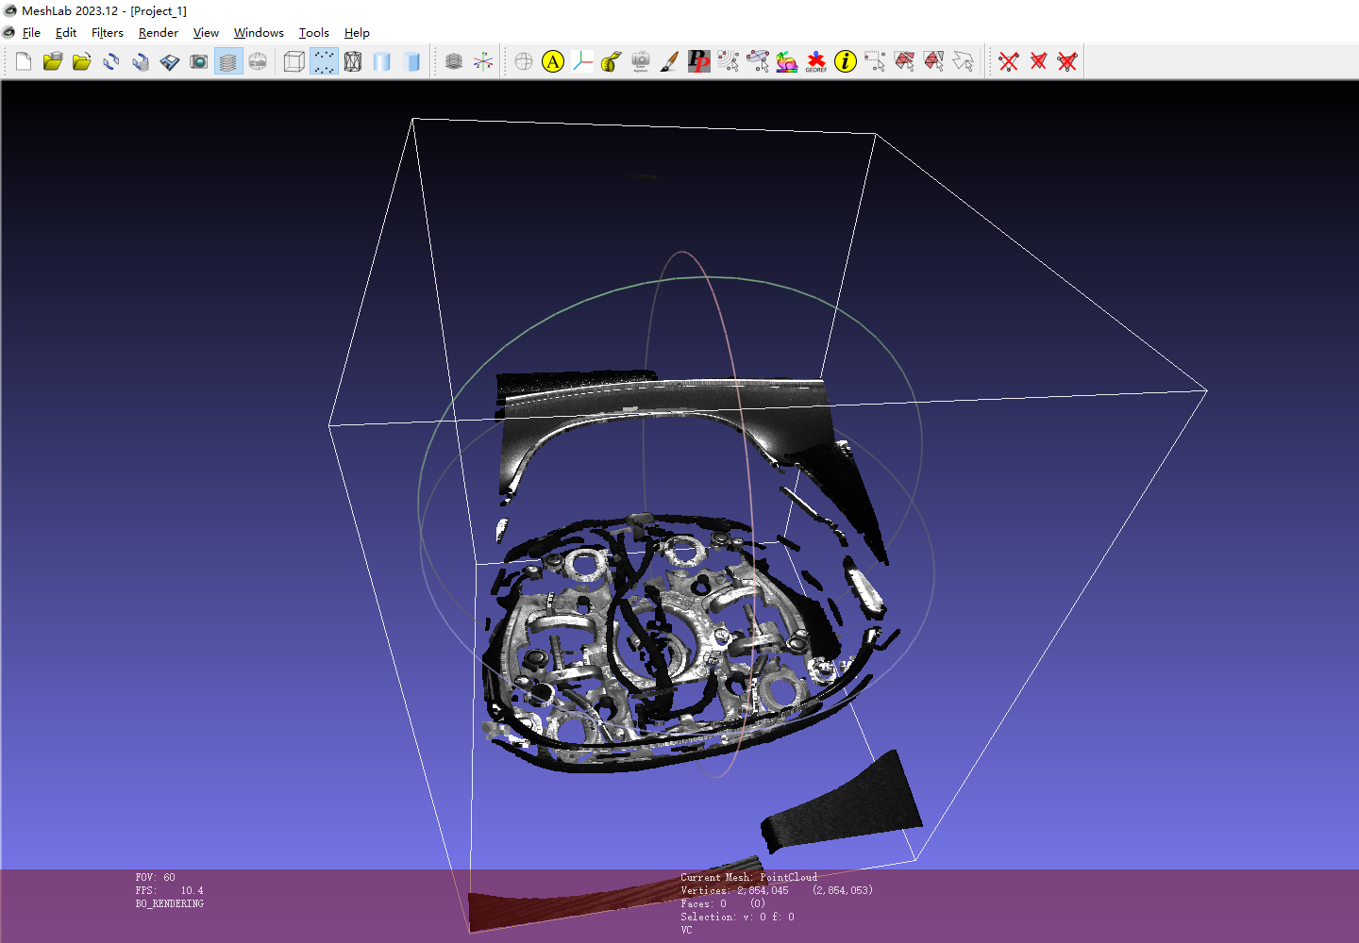Select the Reference Scene axes tool
The image size is (1359, 943).
582,61
